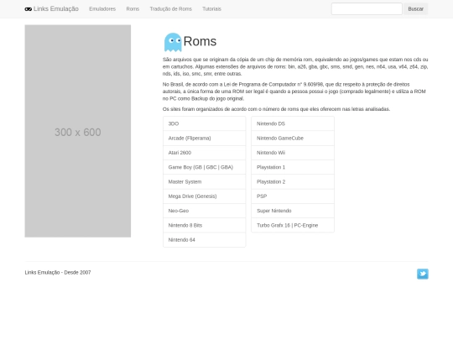The height and width of the screenshot is (340, 453).
Task: Open Tradução de Roms in navbar
Action: (171, 9)
